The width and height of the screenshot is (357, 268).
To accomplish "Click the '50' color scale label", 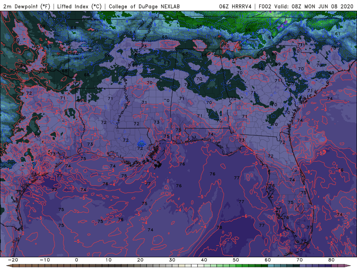I will point(236,260).
